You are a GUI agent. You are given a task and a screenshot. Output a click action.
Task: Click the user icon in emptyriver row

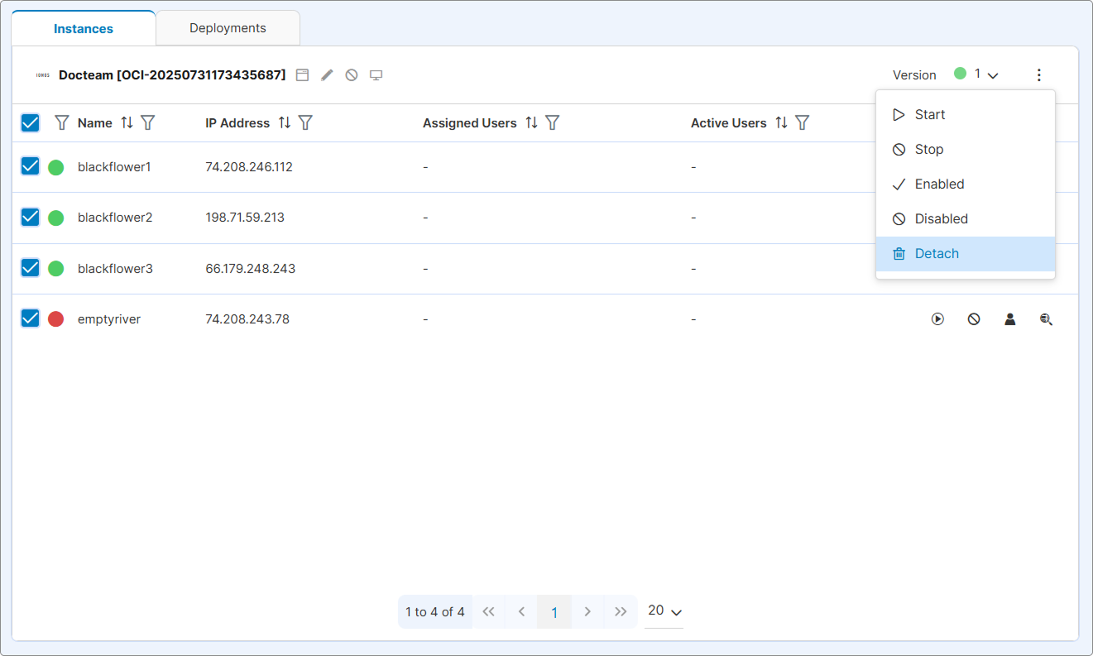tap(1010, 319)
